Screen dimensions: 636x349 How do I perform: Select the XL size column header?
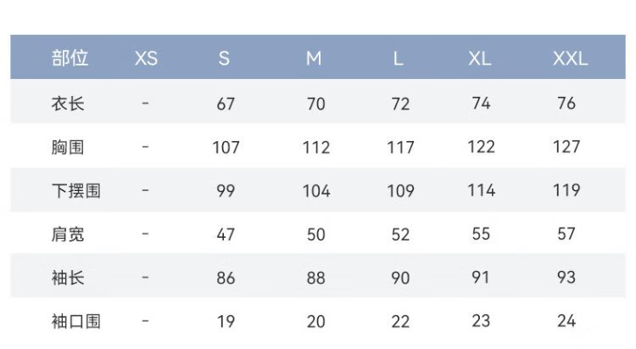click(x=480, y=59)
